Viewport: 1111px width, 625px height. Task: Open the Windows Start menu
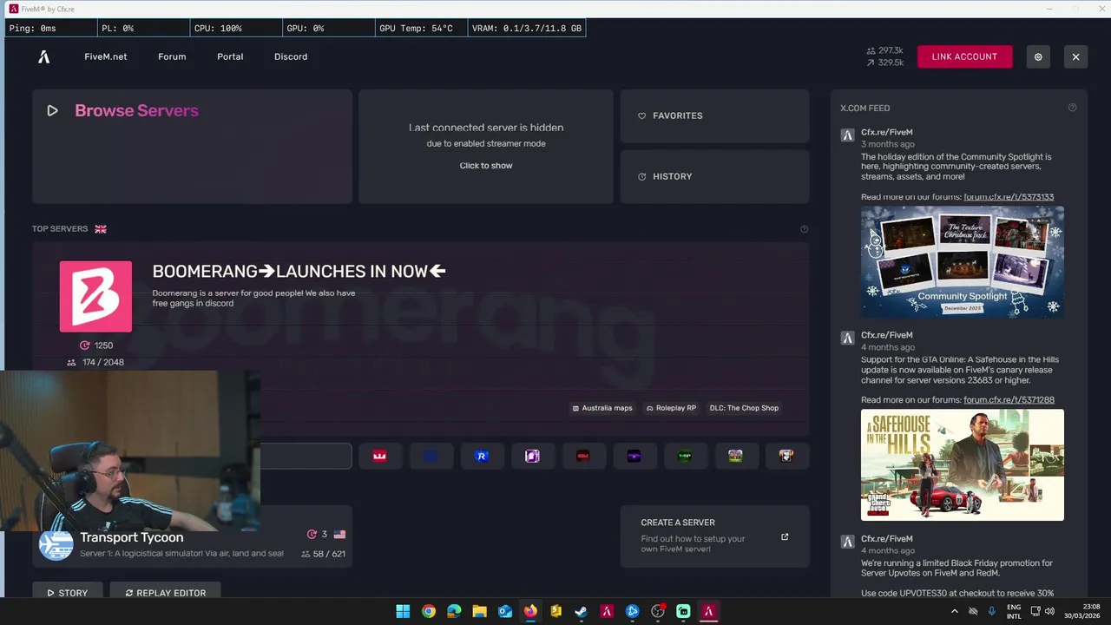[x=403, y=611]
